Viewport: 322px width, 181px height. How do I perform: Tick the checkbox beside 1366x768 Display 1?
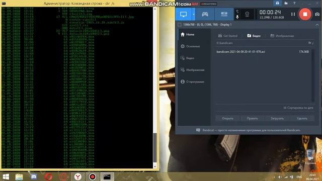pyautogui.click(x=180, y=25)
